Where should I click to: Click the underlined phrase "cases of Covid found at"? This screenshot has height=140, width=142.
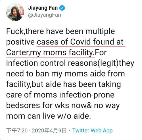point(80,42)
